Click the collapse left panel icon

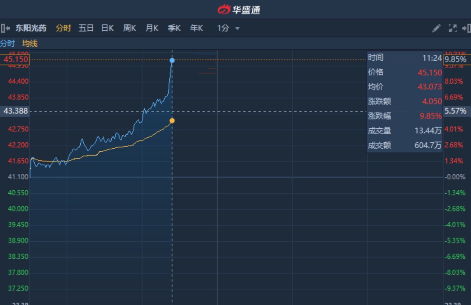pos(6,28)
